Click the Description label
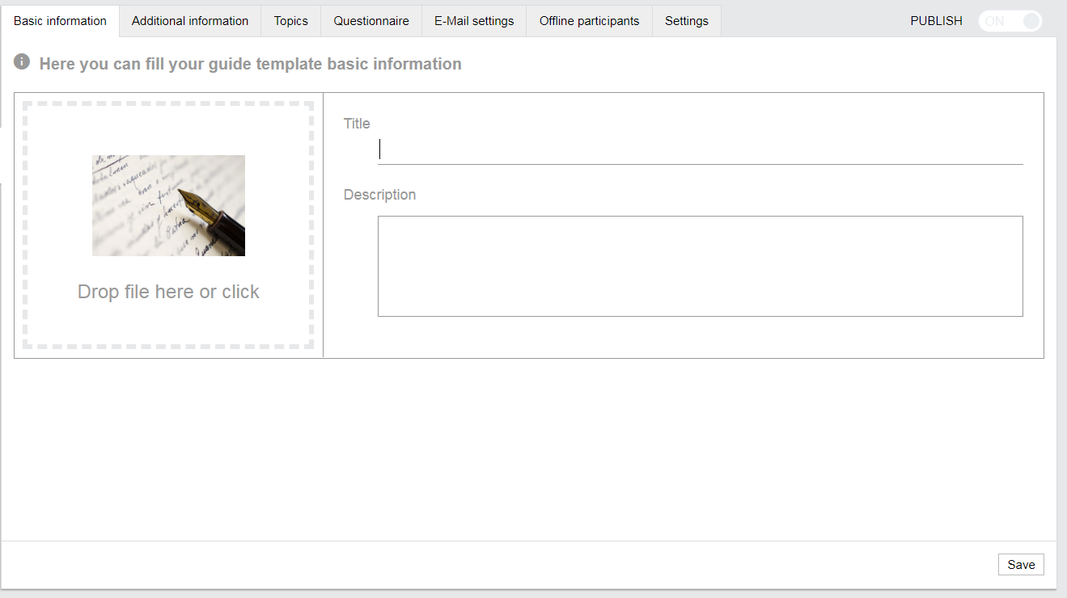 point(379,195)
